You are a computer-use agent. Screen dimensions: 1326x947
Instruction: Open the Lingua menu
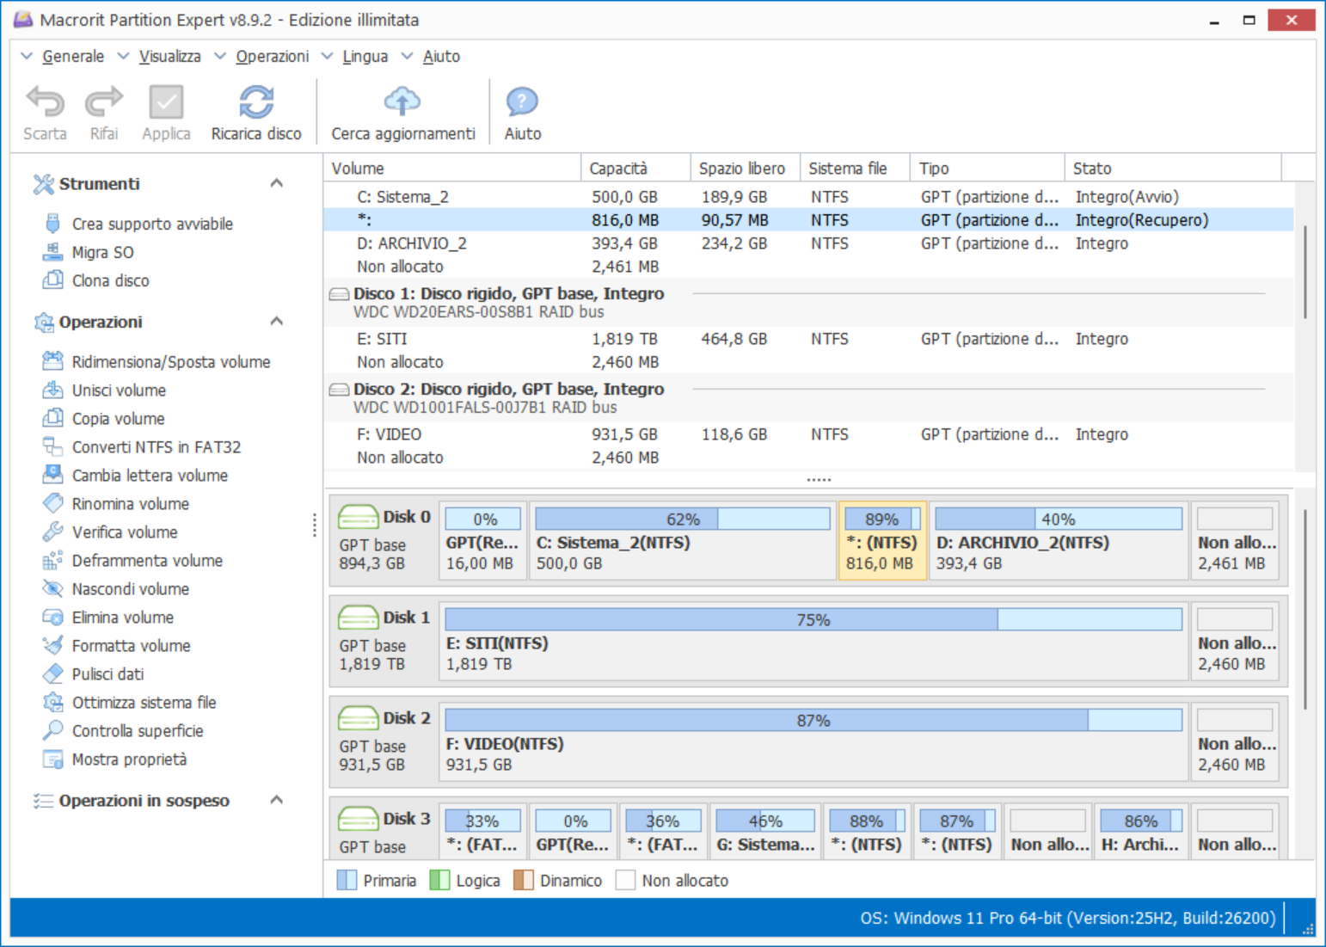pyautogui.click(x=365, y=56)
